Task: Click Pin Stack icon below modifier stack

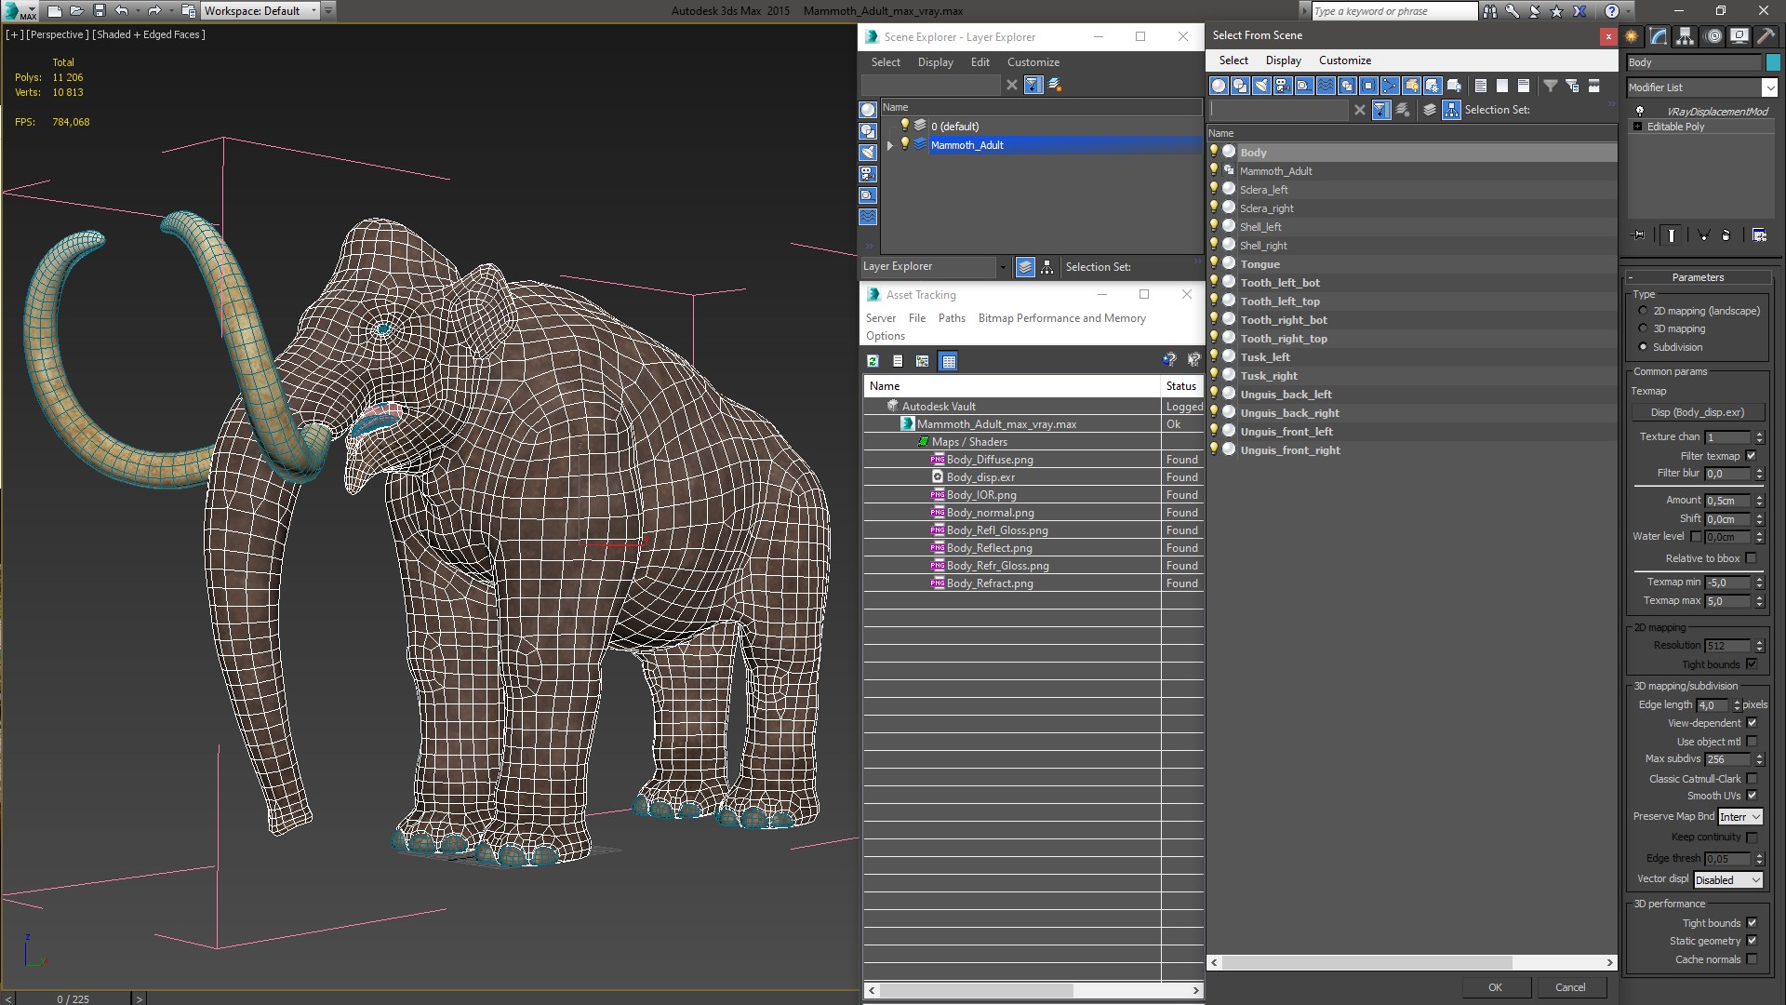Action: [x=1639, y=235]
